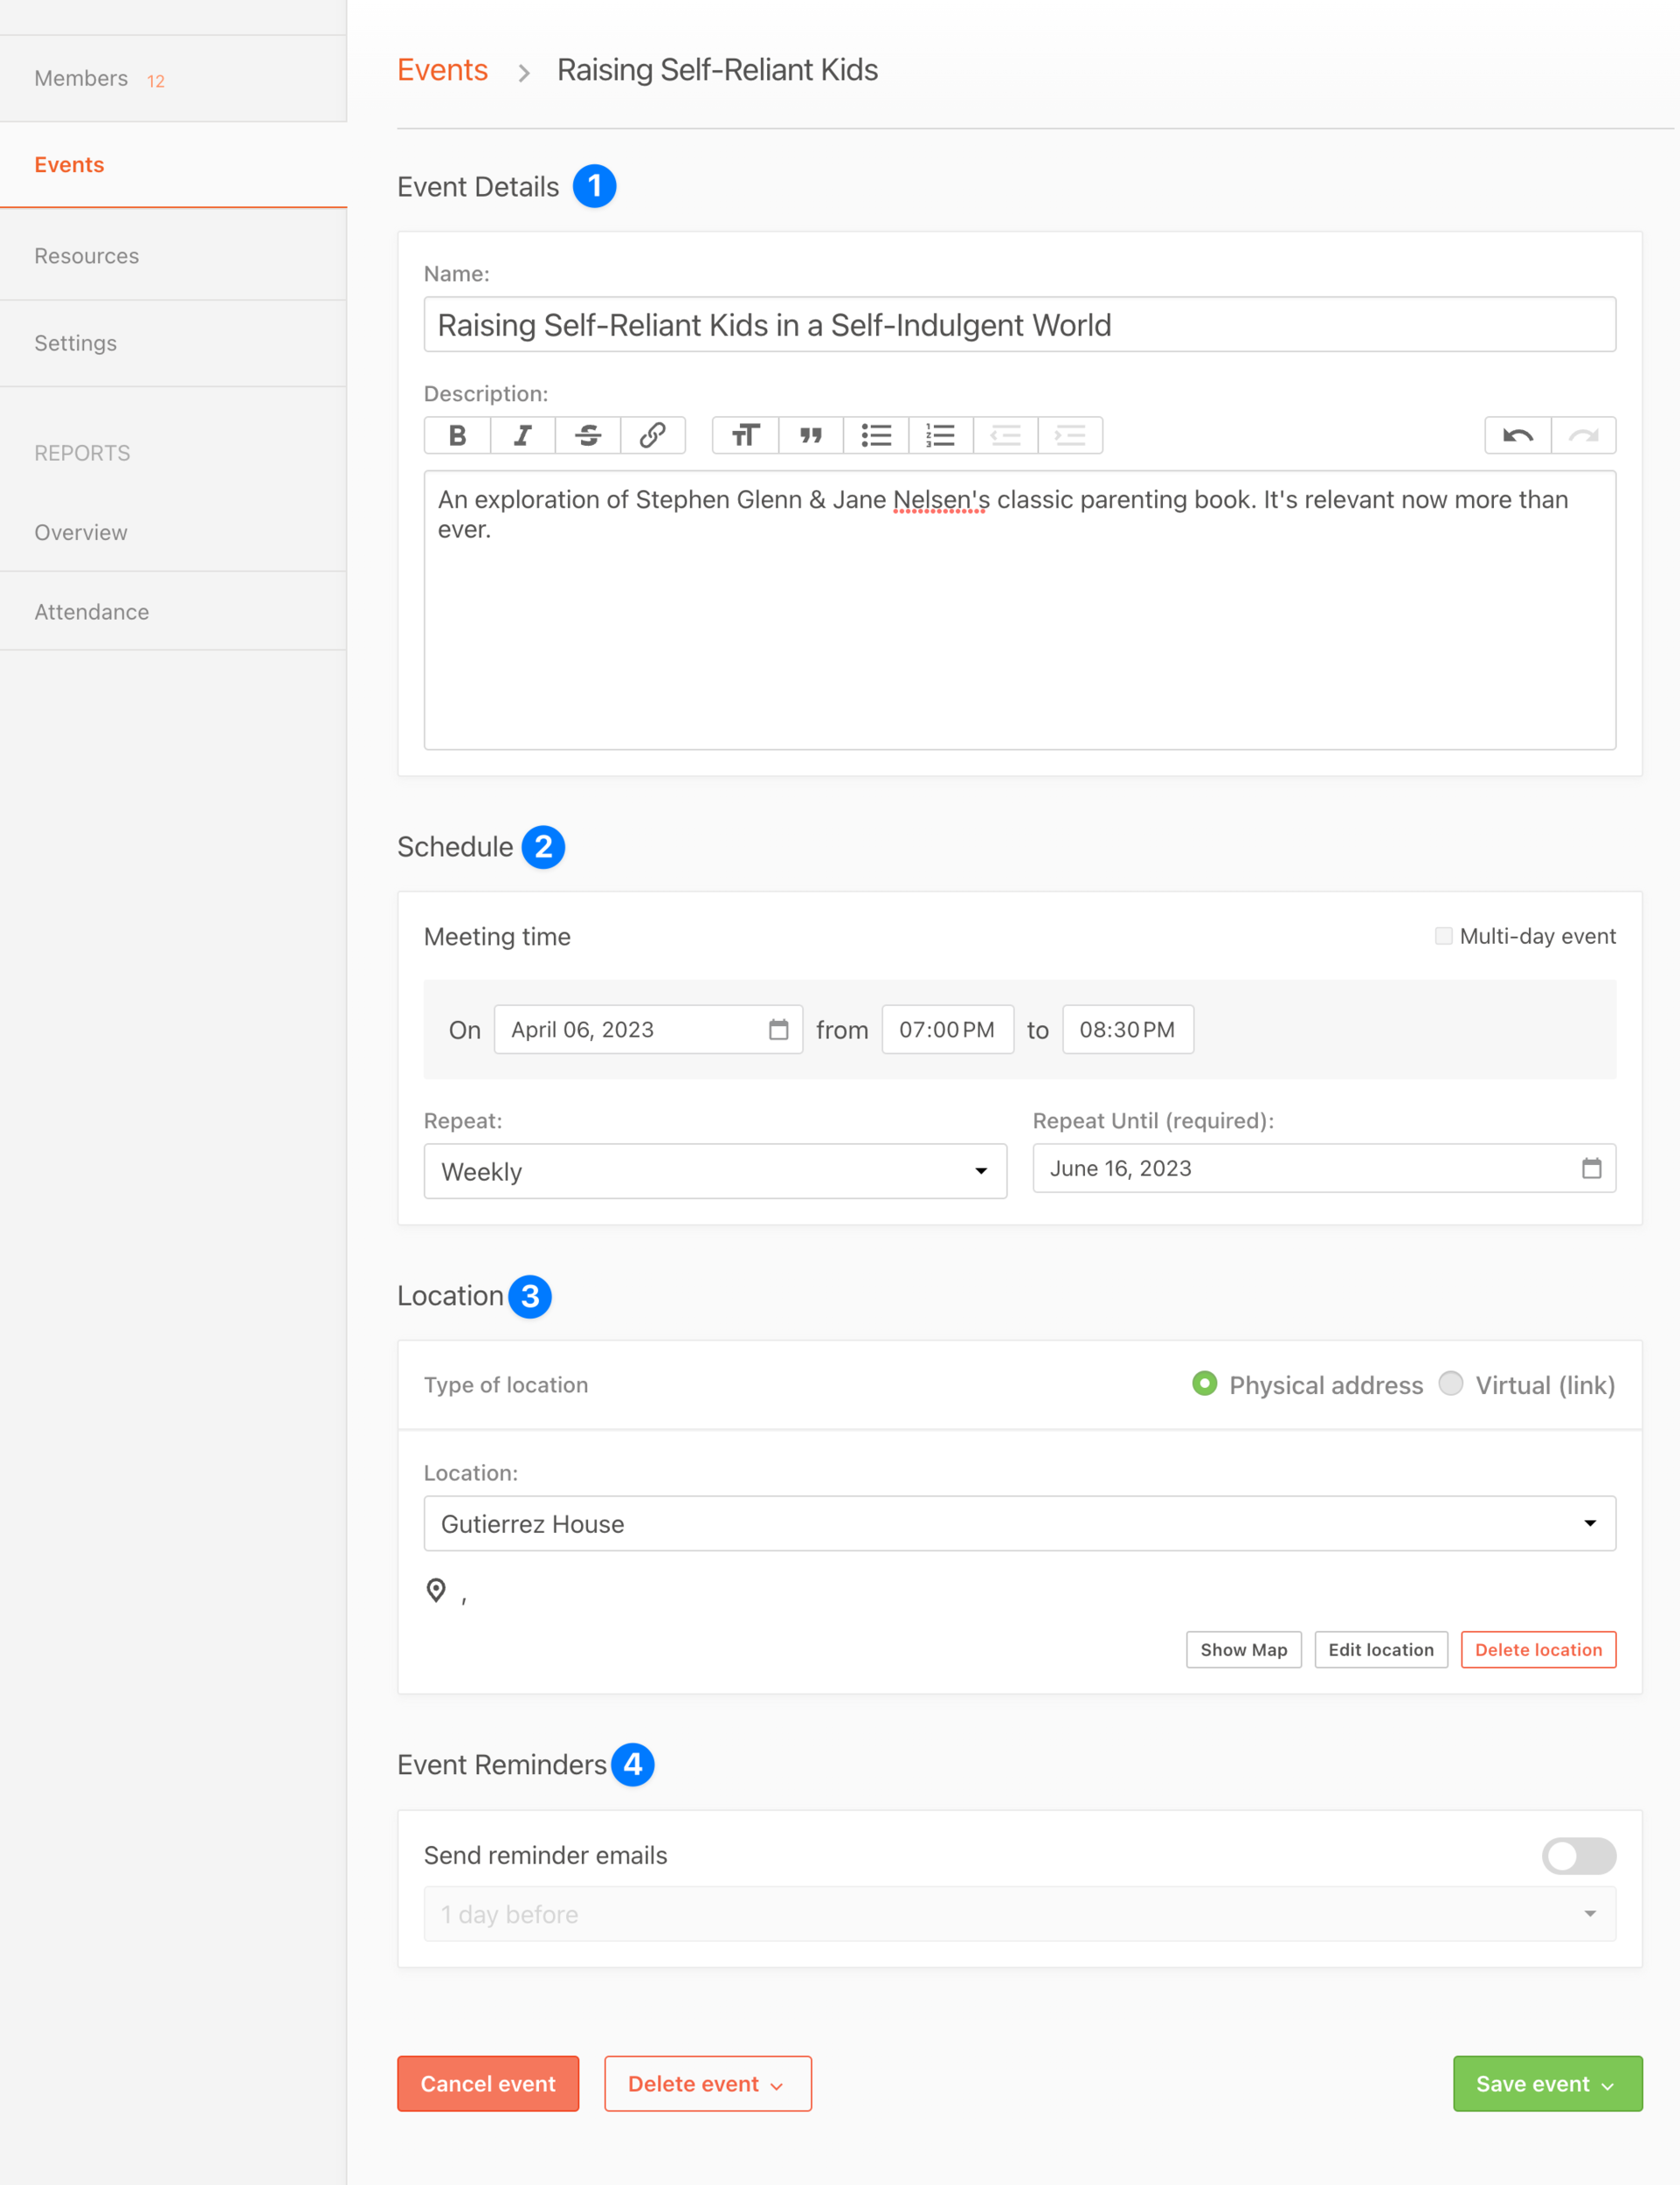The height and width of the screenshot is (2185, 1680).
Task: Undo the last description edit
Action: (1516, 435)
